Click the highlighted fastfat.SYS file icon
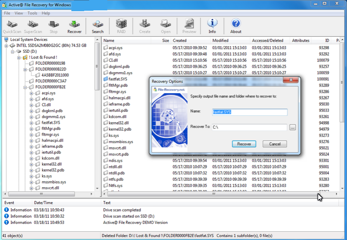347x240 pixels. 106,79
